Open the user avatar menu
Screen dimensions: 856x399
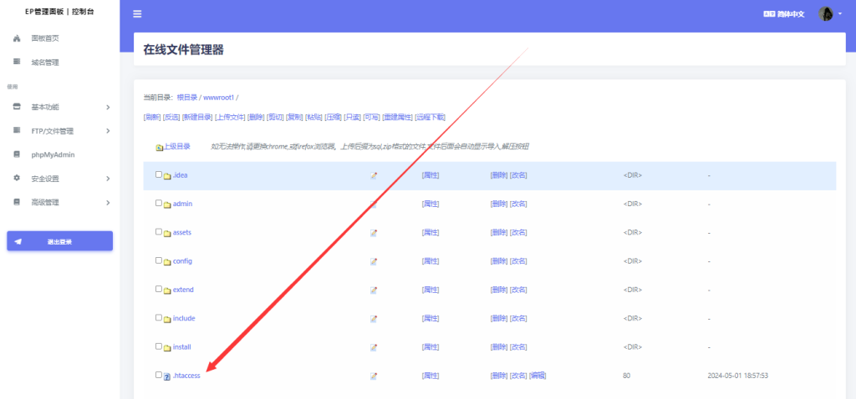pyautogui.click(x=825, y=13)
